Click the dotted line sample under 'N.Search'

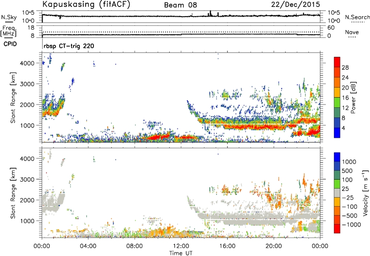[358, 22]
